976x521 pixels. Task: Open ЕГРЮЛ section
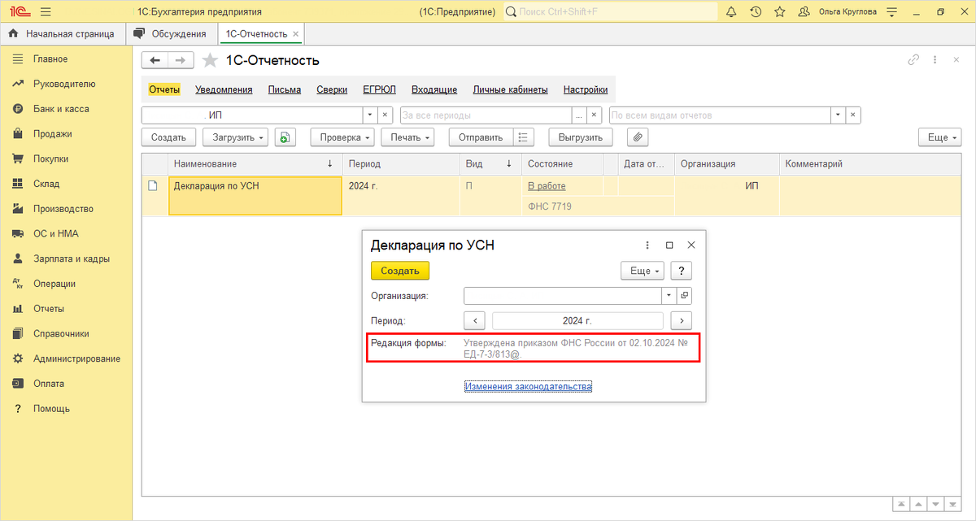(379, 90)
